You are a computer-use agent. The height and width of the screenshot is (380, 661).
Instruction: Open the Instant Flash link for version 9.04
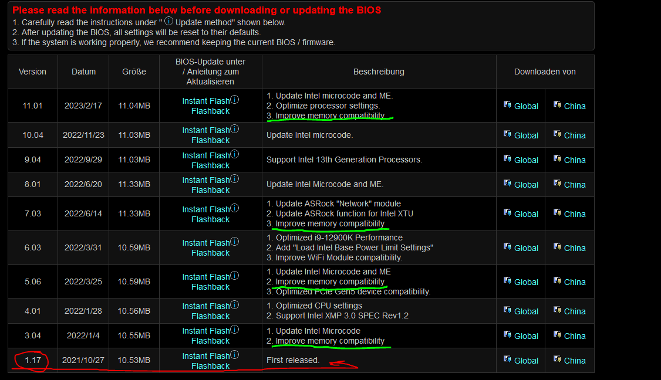(206, 155)
